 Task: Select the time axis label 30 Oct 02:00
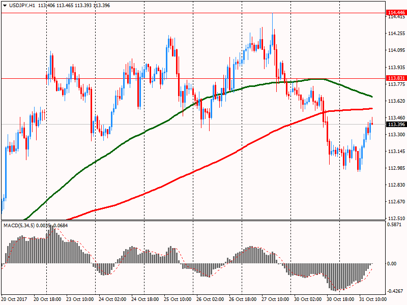tap(308, 299)
